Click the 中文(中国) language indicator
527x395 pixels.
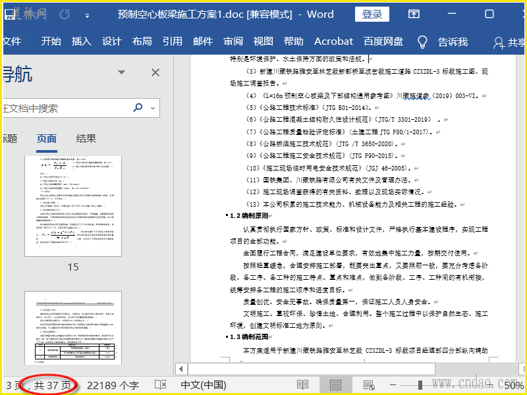pyautogui.click(x=204, y=385)
